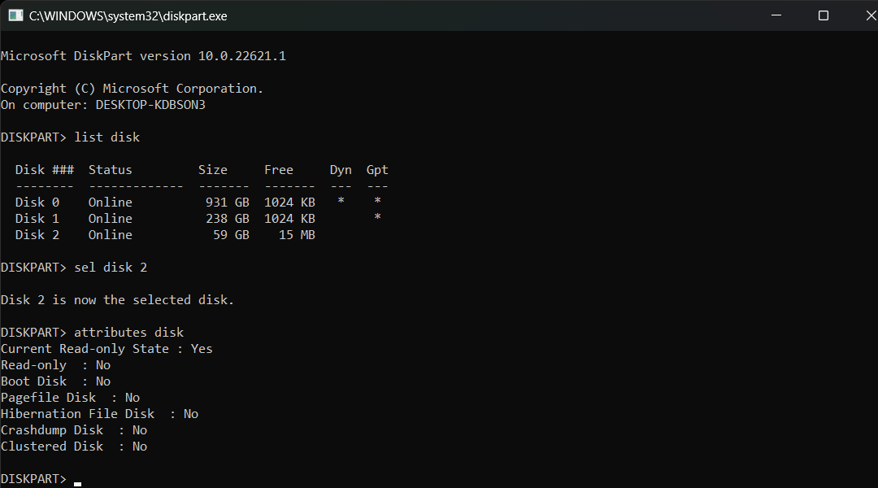Click computer name DESKTOP-KDBSON3

point(150,105)
